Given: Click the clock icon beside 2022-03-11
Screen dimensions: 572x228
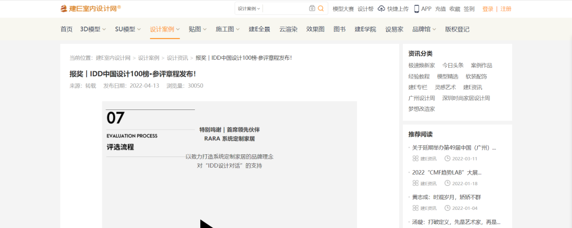Looking at the screenshot, I should (x=447, y=159).
